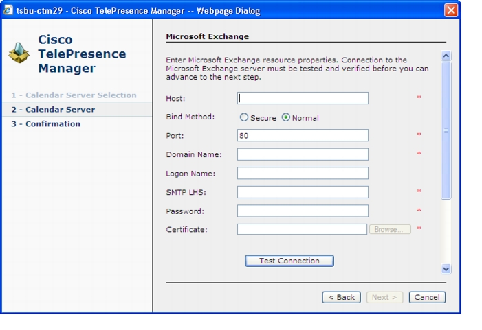Click the Test Connection button
This screenshot has width=482, height=330.
(x=289, y=261)
